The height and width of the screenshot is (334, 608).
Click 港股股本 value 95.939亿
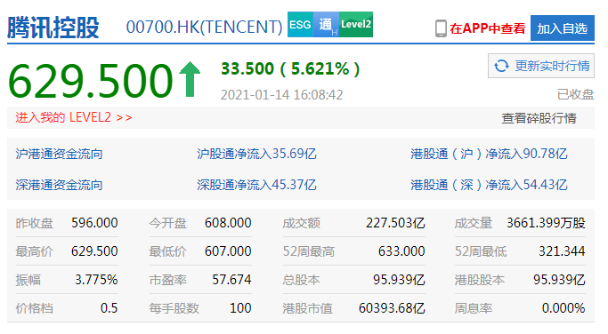559,280
